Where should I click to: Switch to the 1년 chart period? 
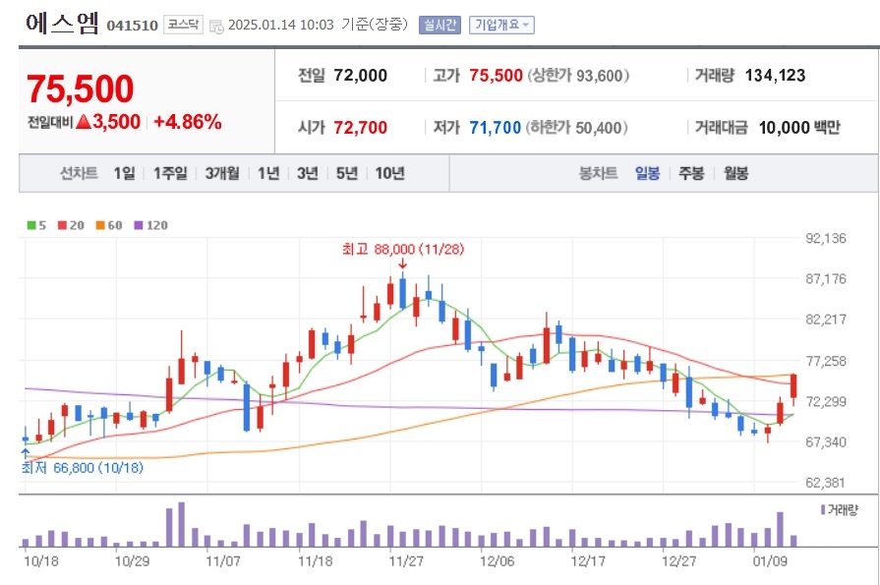coord(268,173)
